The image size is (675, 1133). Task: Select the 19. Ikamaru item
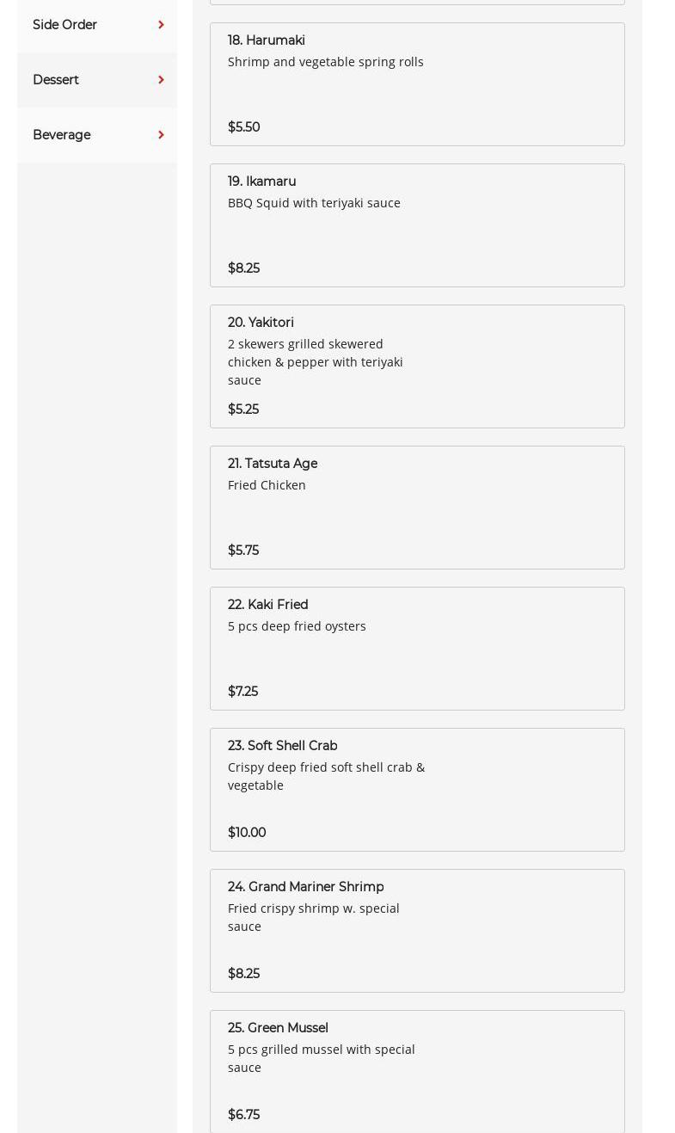coord(261,182)
